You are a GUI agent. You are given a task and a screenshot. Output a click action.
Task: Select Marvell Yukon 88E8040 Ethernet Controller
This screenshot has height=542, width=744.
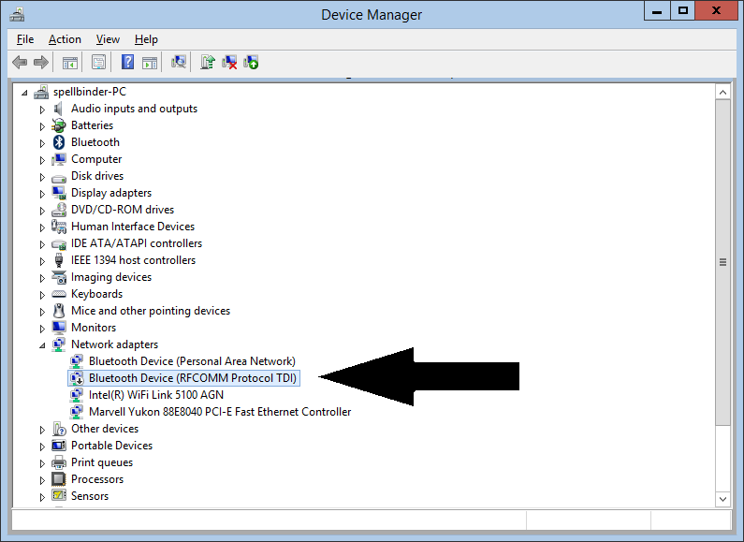(x=219, y=412)
